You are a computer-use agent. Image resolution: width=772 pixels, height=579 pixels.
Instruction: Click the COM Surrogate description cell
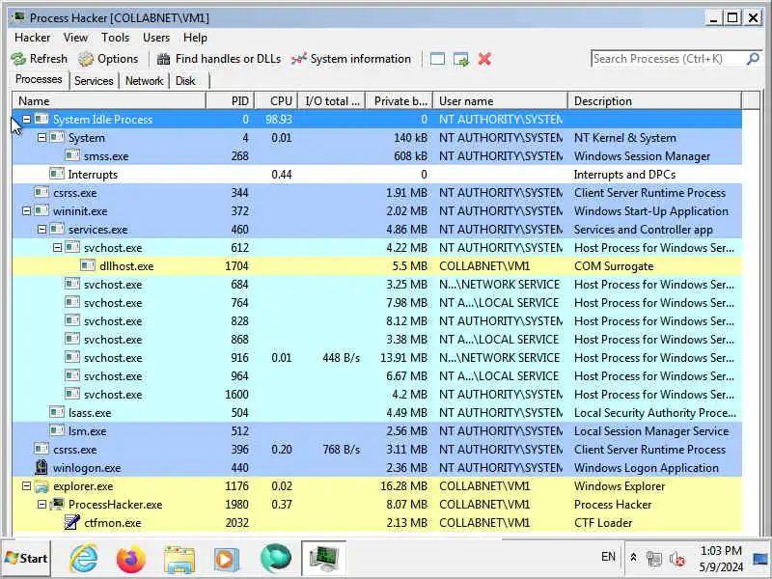[x=614, y=266]
